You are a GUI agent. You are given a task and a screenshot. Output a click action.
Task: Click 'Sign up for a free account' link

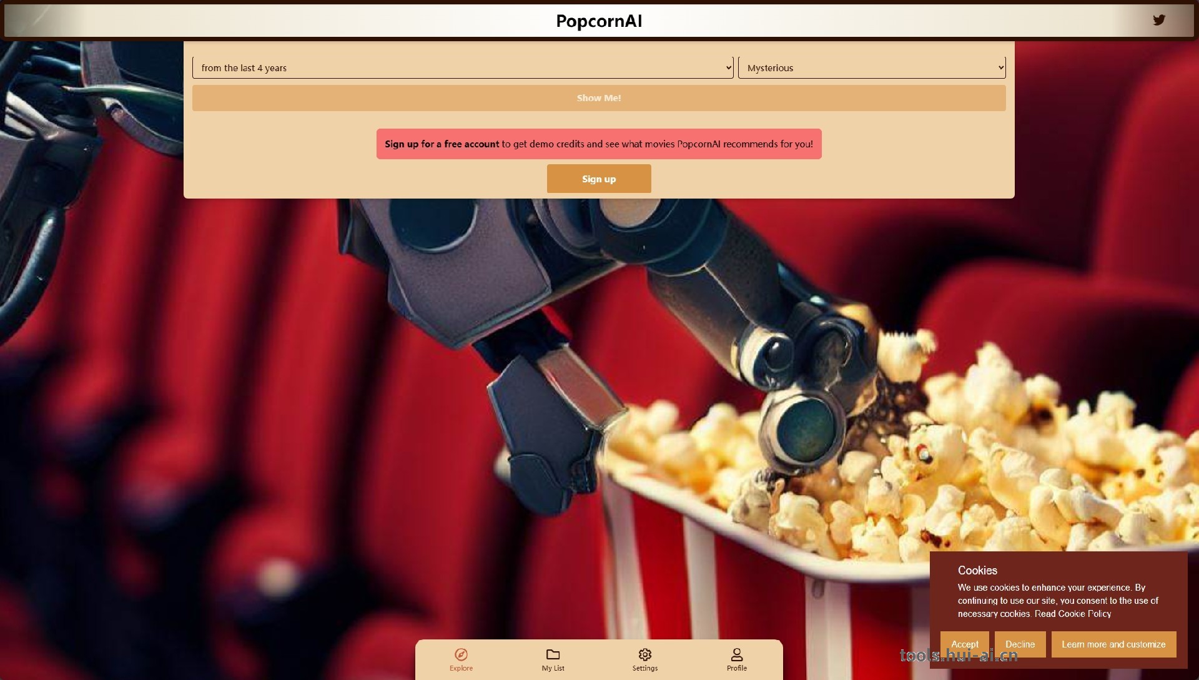pos(442,144)
